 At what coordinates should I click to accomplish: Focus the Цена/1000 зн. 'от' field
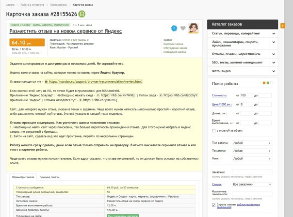click(246, 105)
